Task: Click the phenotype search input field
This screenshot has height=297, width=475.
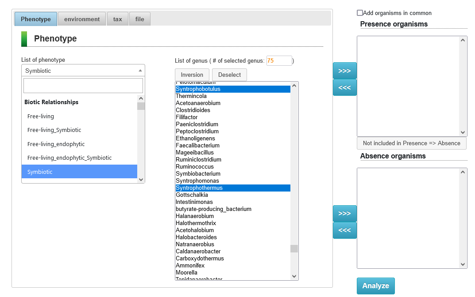Action: [83, 86]
